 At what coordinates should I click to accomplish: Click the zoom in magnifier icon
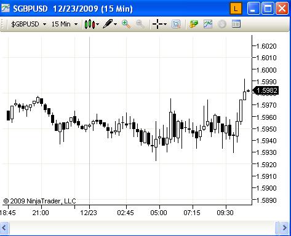click(x=126, y=24)
